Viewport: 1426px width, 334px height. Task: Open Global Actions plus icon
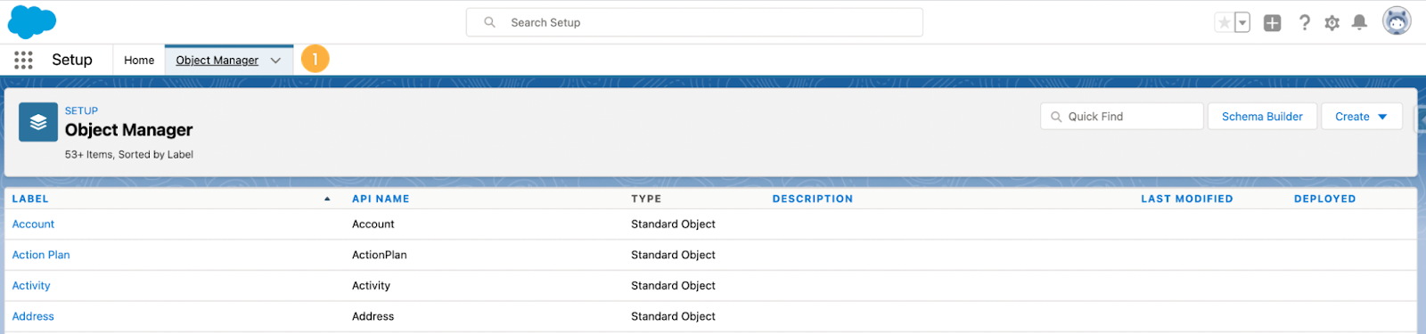coord(1273,23)
